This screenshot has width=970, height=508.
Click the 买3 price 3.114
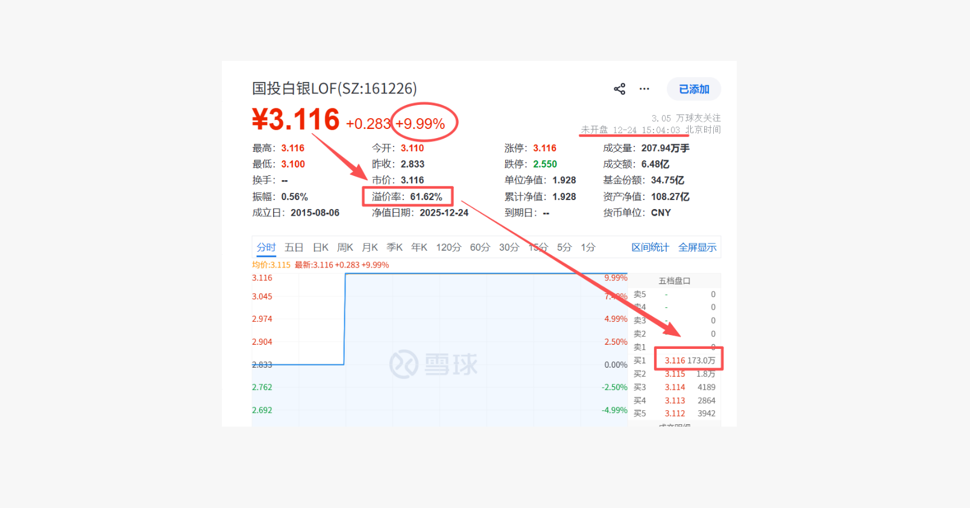tap(675, 387)
